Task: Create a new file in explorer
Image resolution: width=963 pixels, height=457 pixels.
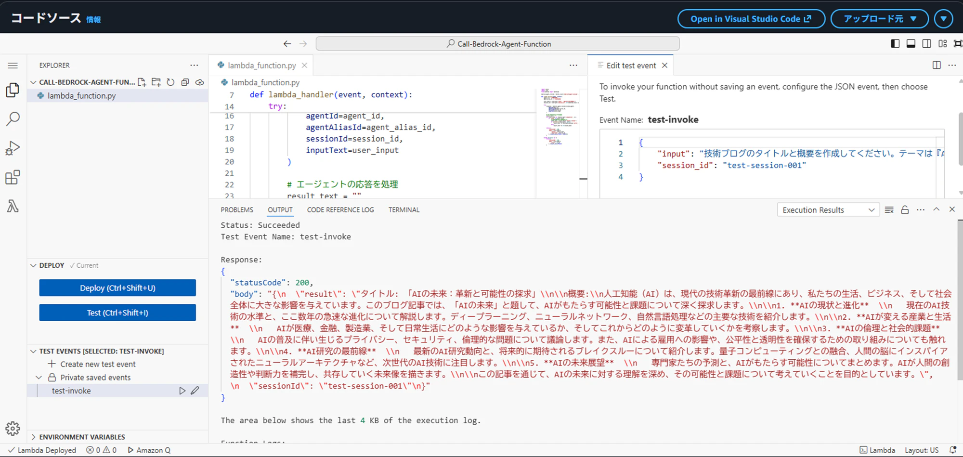Action: [142, 82]
